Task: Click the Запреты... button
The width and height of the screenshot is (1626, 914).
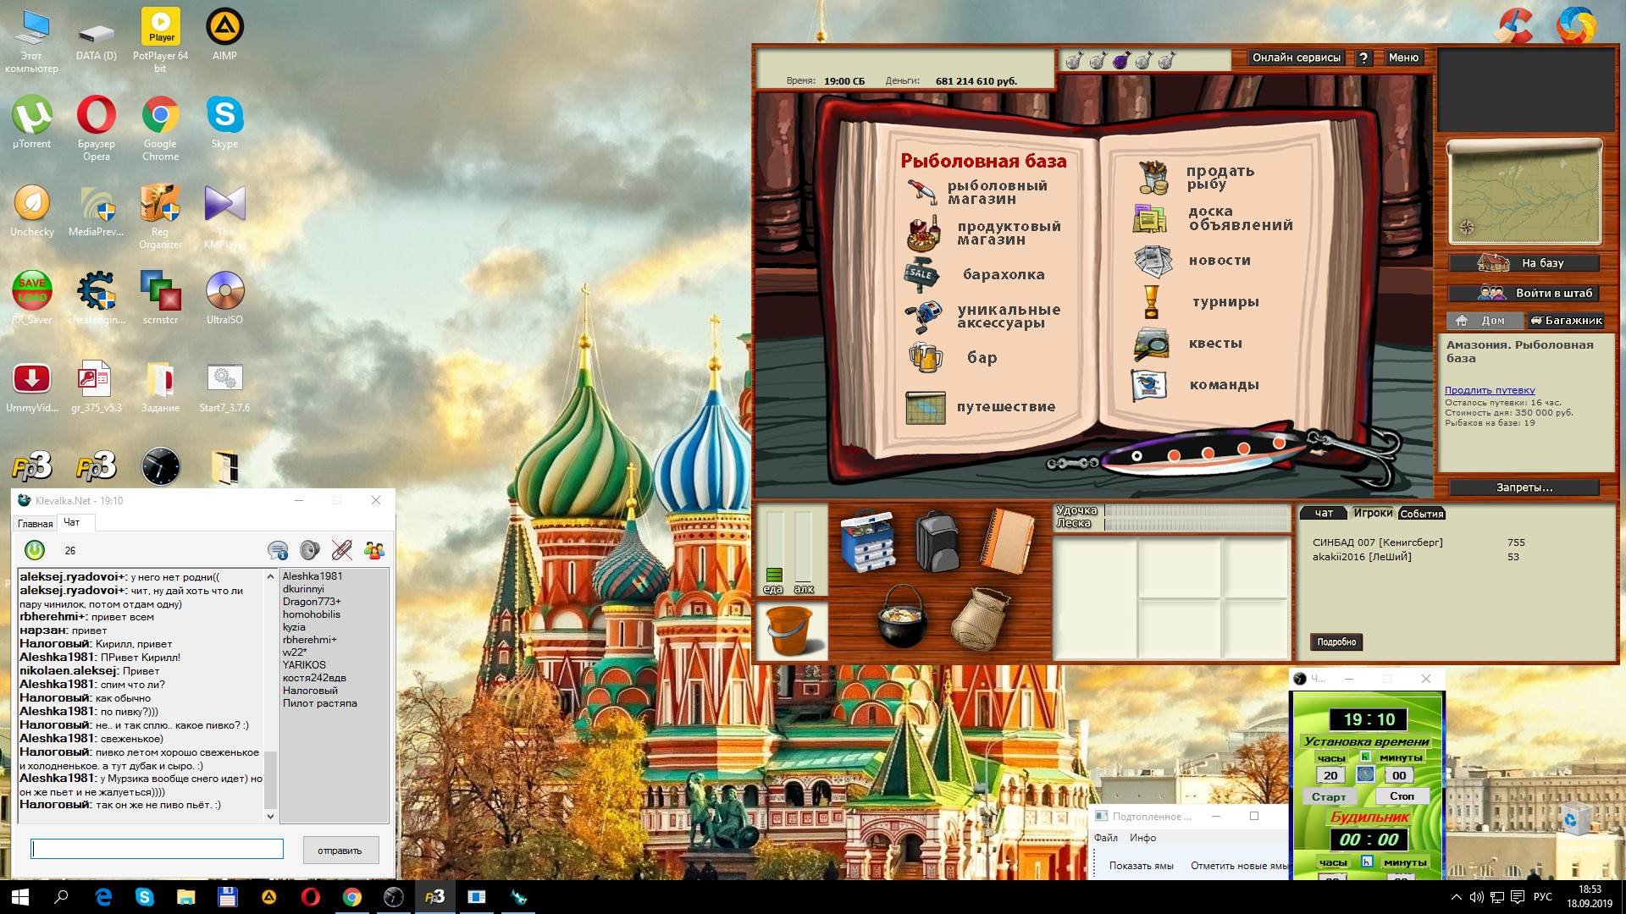Action: coord(1524,487)
